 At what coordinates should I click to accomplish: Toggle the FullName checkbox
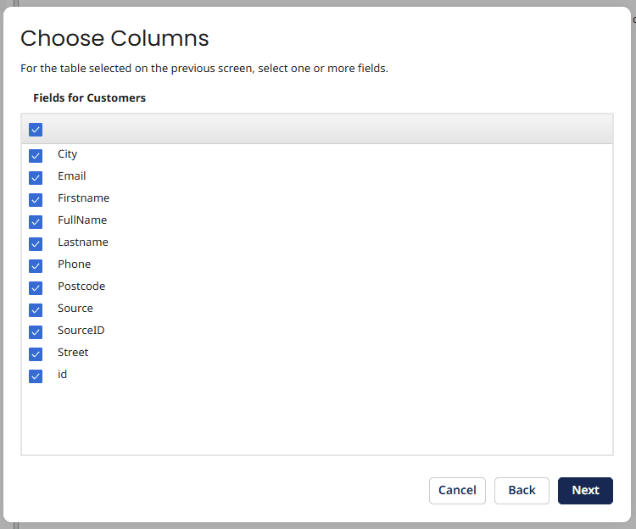click(36, 222)
